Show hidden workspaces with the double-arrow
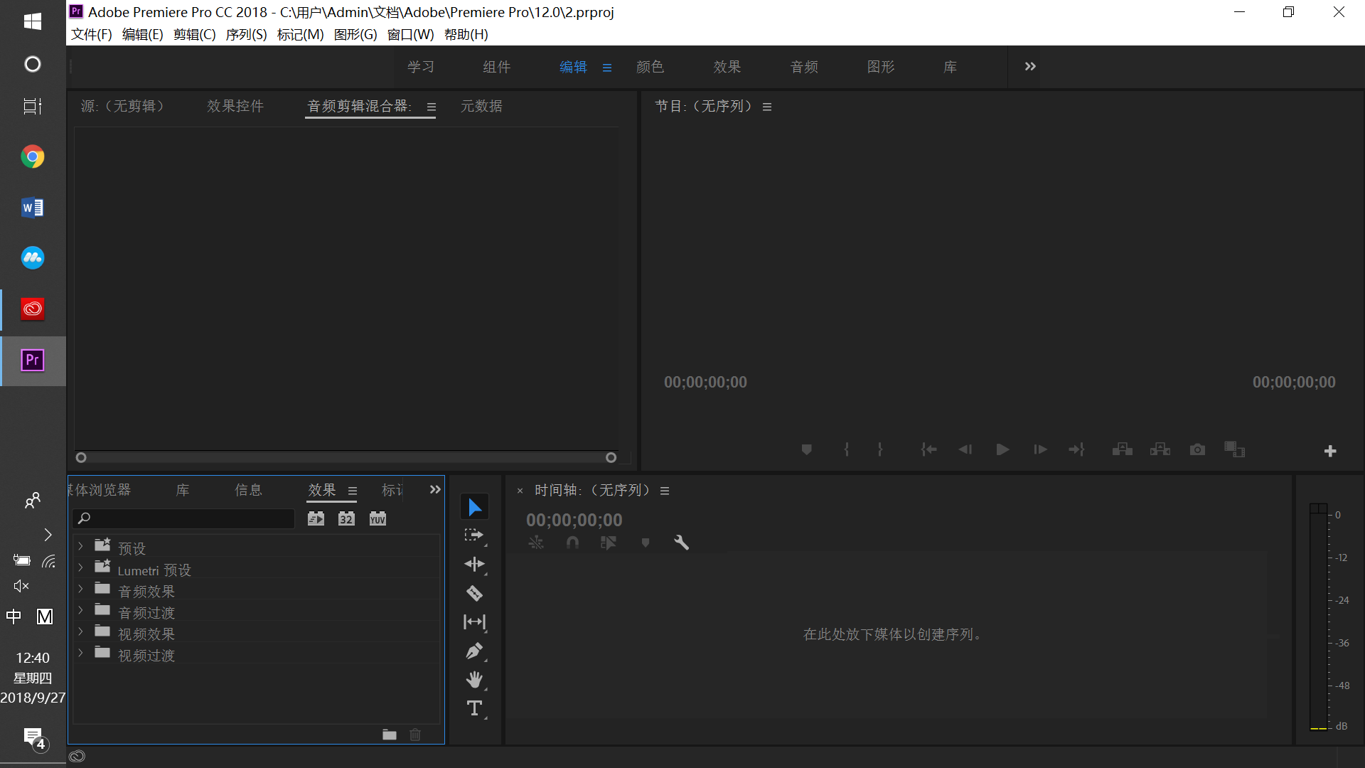Screen dimensions: 1365x768 tap(1030, 67)
